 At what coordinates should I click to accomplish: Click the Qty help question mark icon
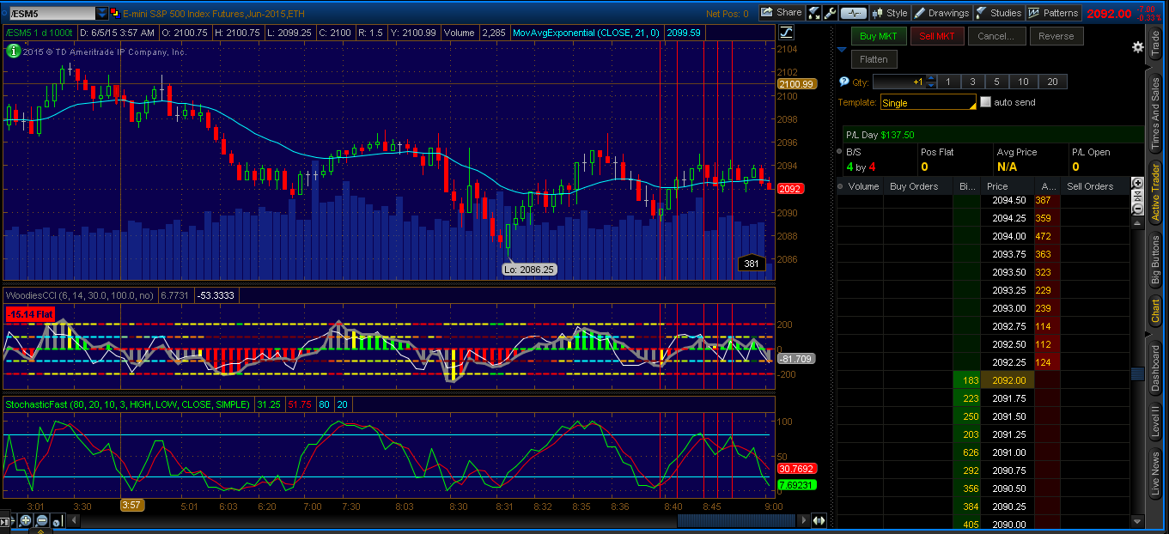(x=843, y=82)
